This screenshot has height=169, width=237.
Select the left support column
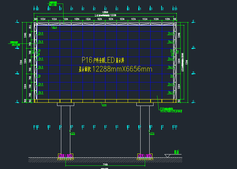coord(65,129)
